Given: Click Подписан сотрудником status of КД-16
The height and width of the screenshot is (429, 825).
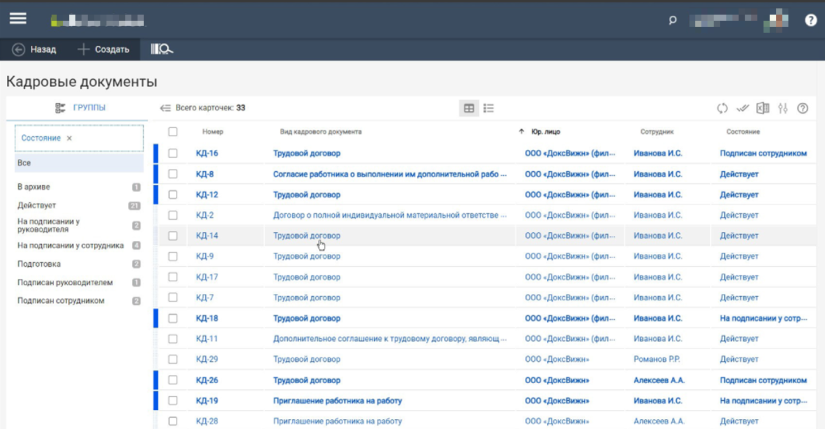Looking at the screenshot, I should pos(763,153).
